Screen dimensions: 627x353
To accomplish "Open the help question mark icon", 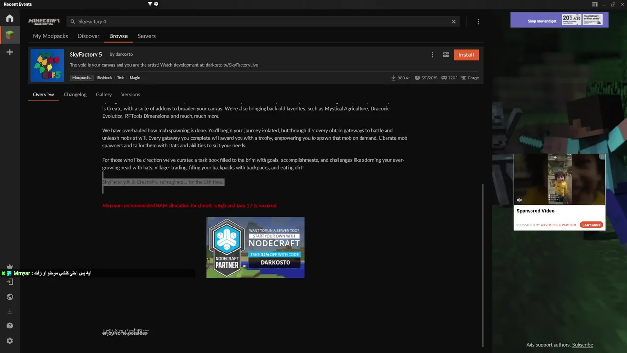I will tap(10, 326).
